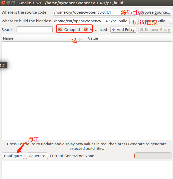Click the 'Where to build the binaries:' label
This screenshot has width=173, height=179.
click(26, 21)
